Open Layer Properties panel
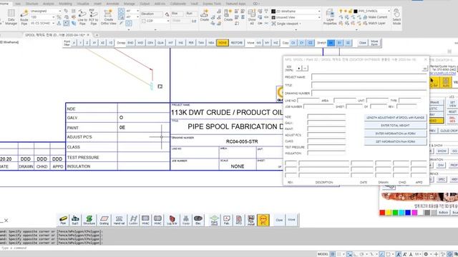The image size is (458, 257). [x=330, y=17]
